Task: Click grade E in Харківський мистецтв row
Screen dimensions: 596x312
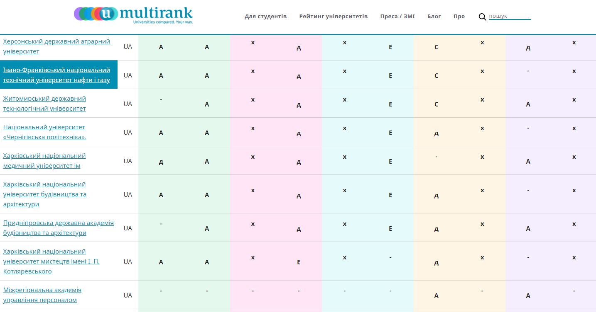Action: pos(299,262)
